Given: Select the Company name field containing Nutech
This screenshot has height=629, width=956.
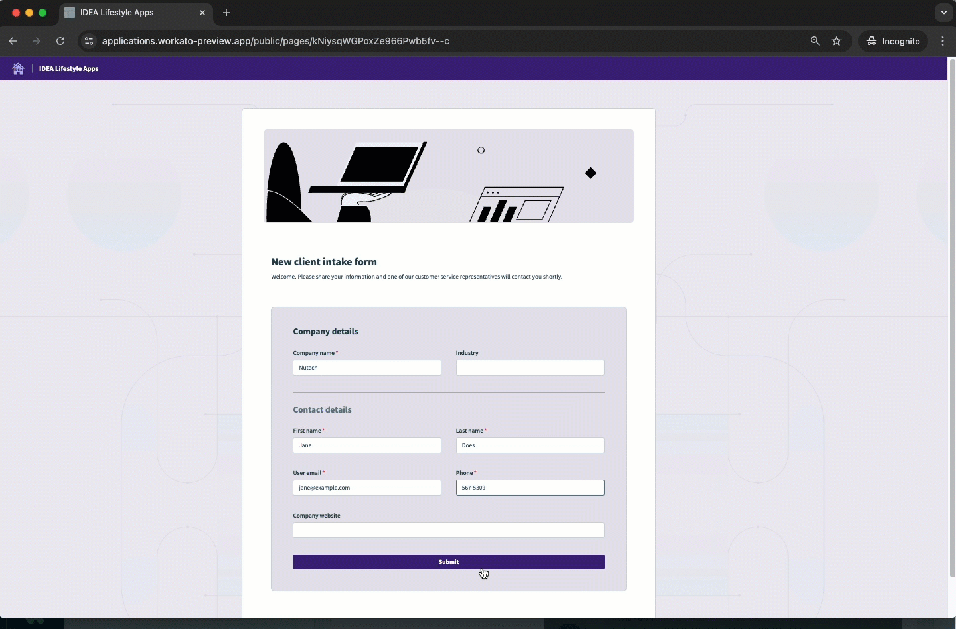Looking at the screenshot, I should [x=367, y=368].
